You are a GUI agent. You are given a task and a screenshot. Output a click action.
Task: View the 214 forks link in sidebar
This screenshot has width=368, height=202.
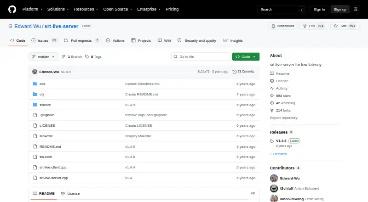[280, 110]
